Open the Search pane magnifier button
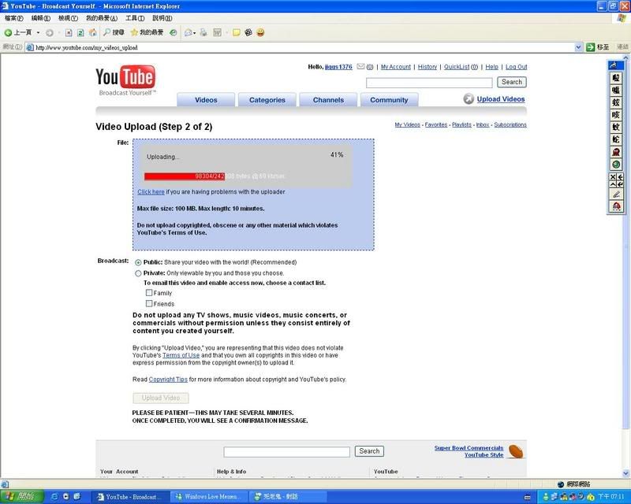 pyautogui.click(x=114, y=32)
